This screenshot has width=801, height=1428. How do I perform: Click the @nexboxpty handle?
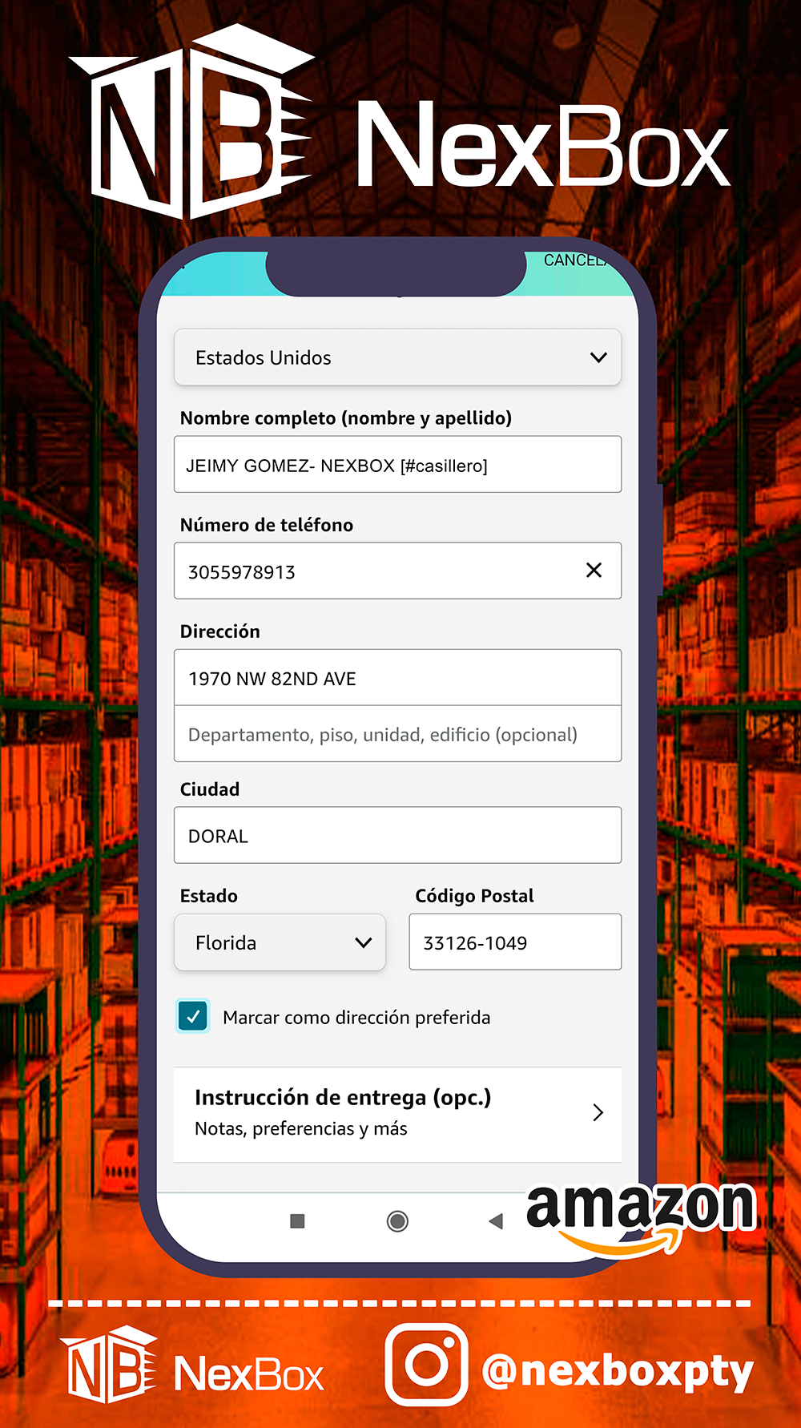click(617, 1371)
